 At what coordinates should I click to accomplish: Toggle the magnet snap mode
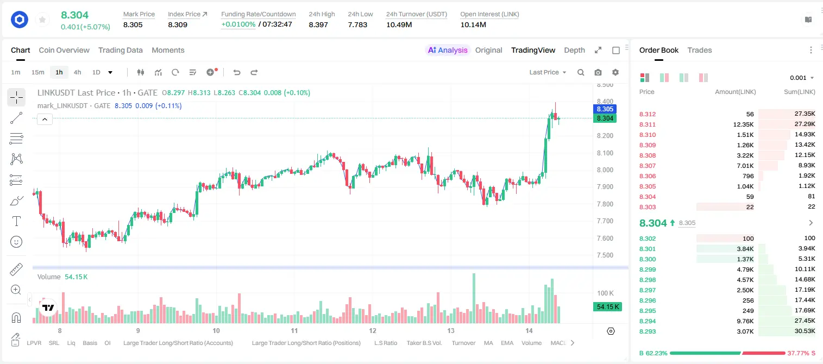[16, 318]
